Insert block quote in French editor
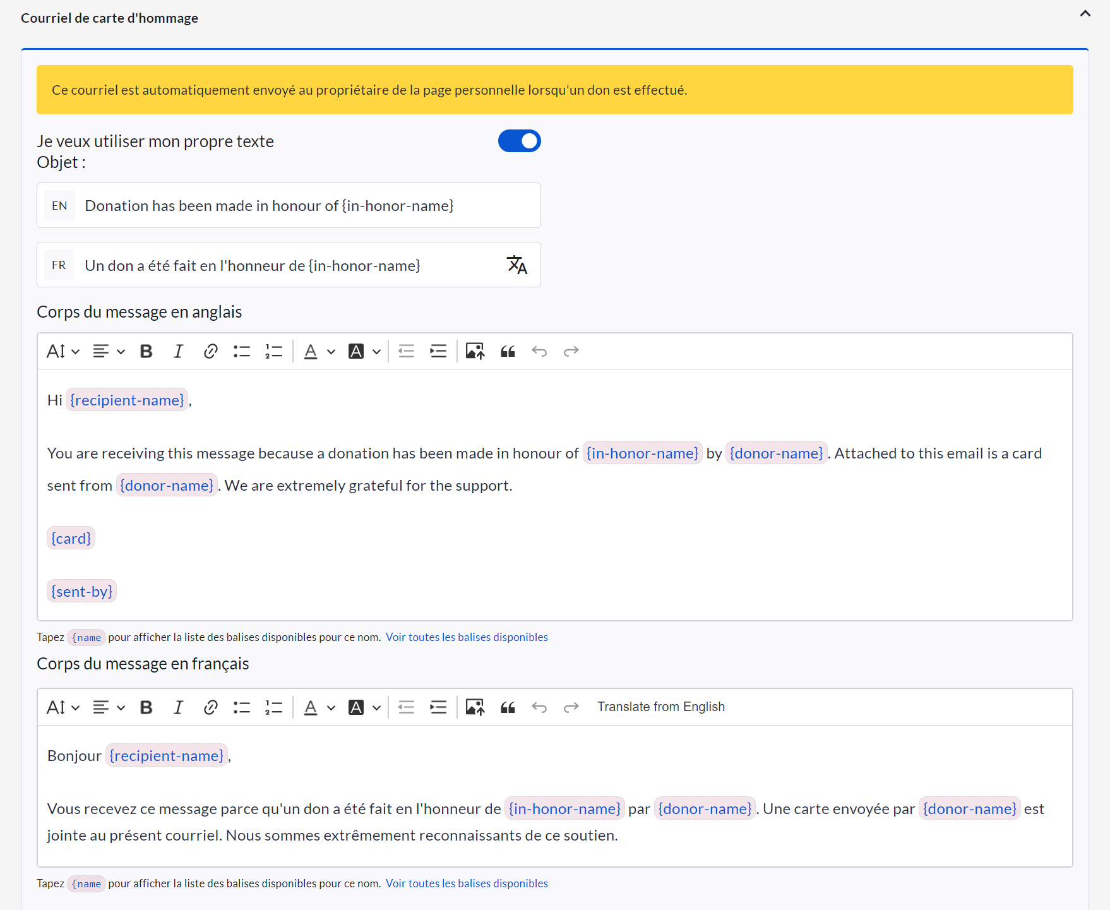 pyautogui.click(x=508, y=707)
